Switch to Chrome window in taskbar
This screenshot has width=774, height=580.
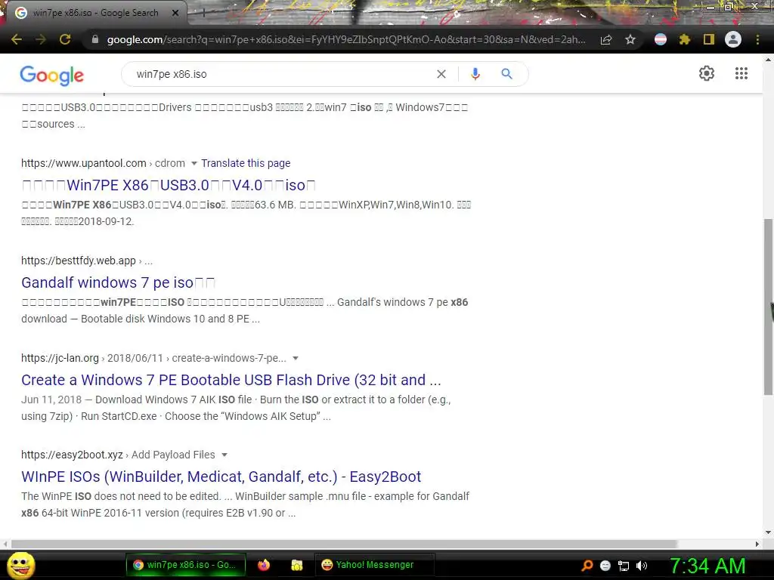click(186, 565)
